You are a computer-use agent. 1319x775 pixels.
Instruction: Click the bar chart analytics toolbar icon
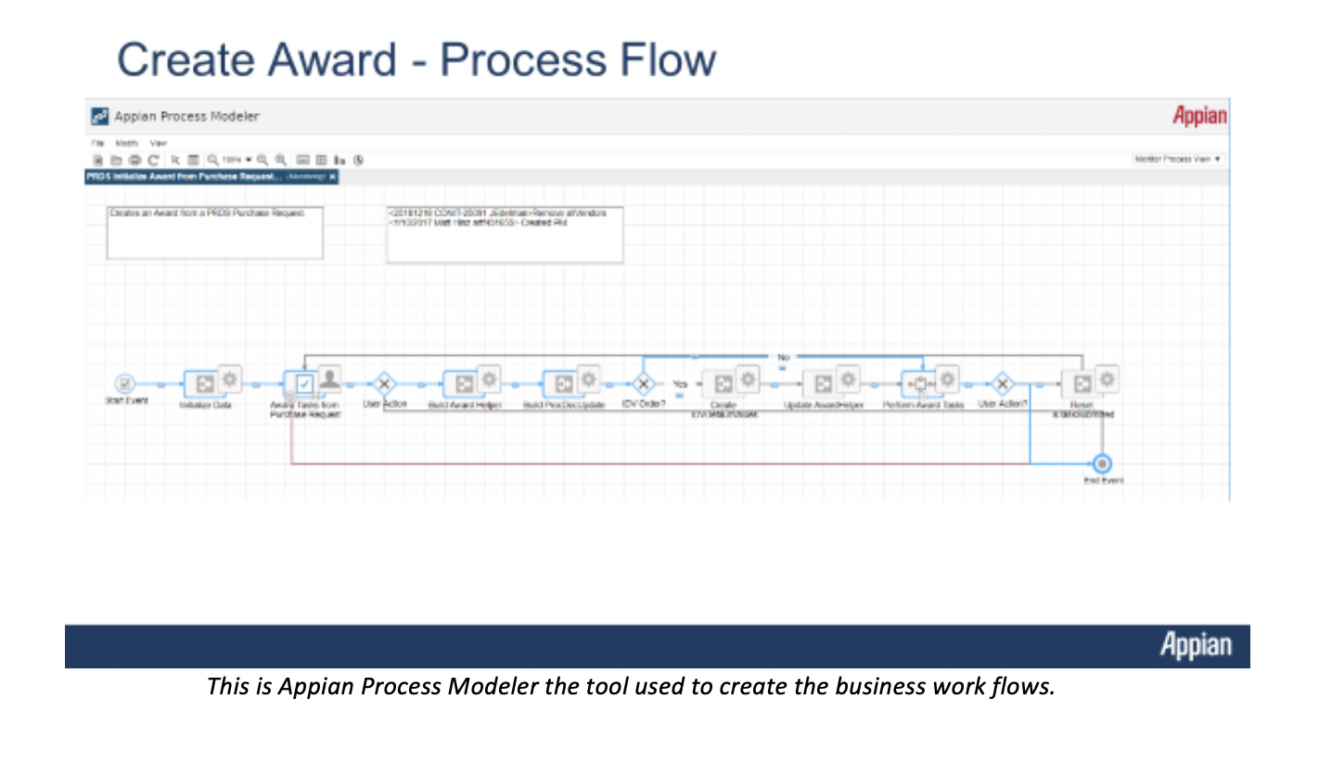[339, 160]
